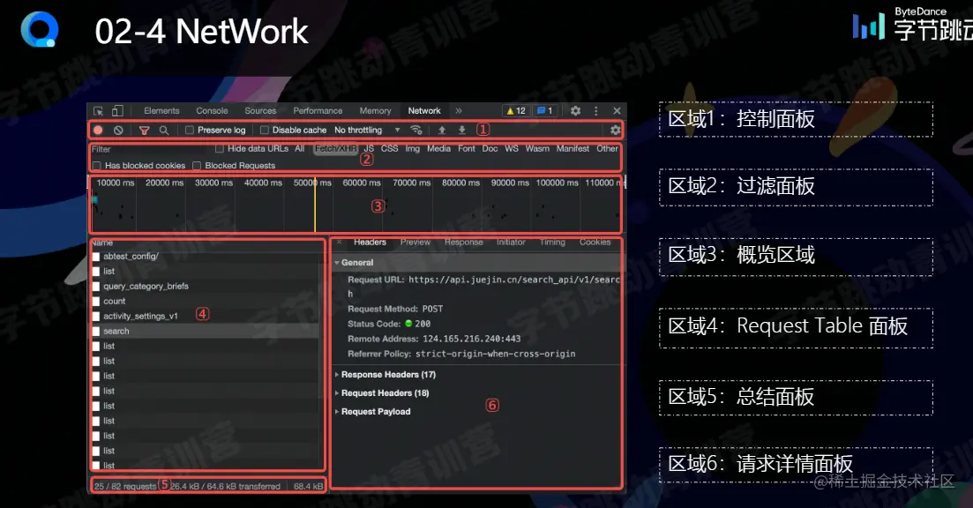Close the request details pane
The image size is (973, 508).
point(340,243)
